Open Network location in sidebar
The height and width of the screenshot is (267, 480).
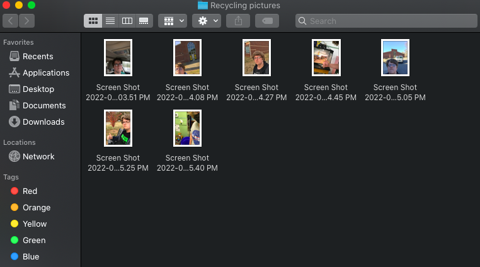[31, 156]
